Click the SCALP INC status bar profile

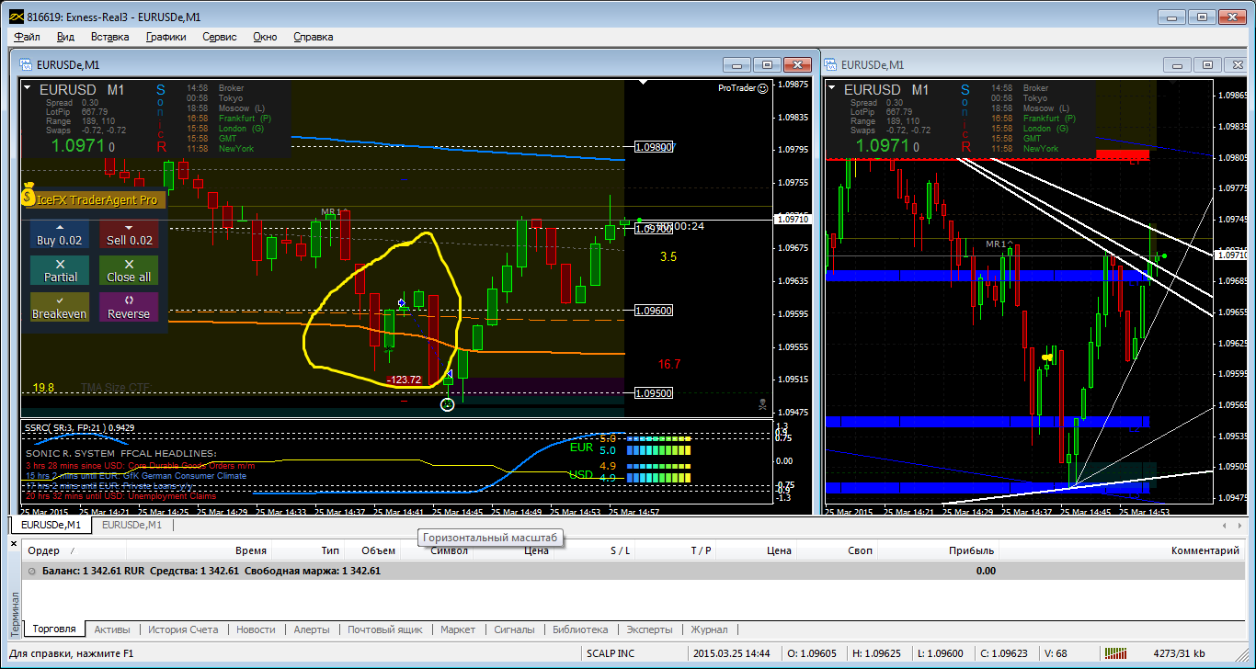point(611,654)
